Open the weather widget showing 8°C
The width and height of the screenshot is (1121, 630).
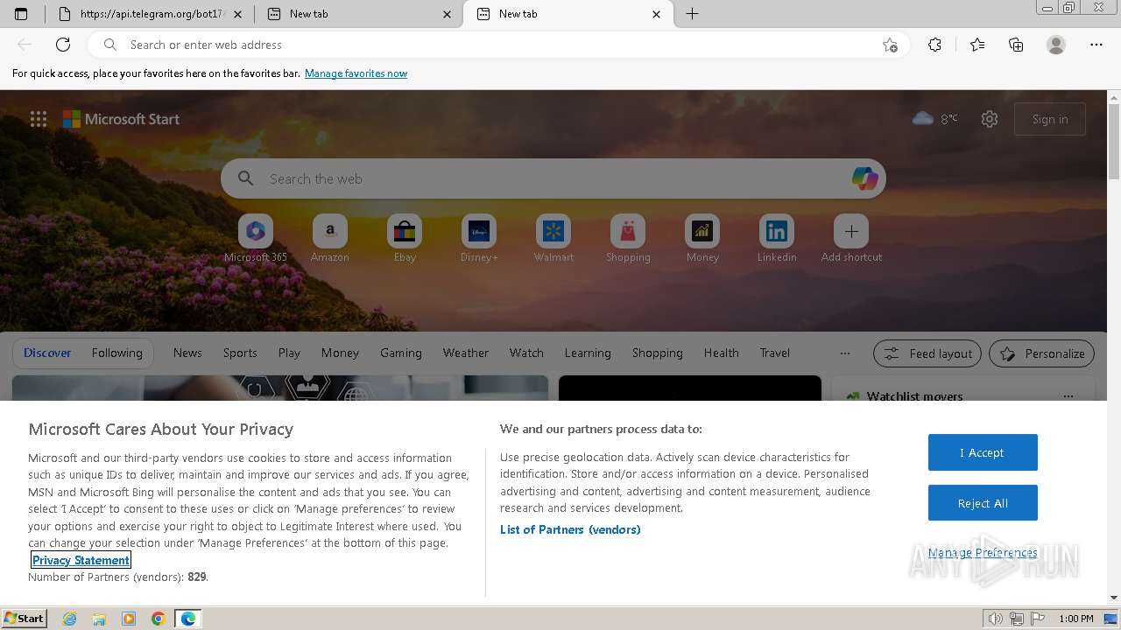point(935,119)
